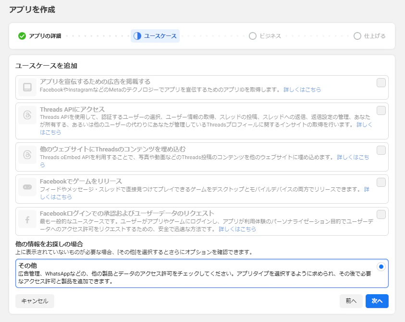Click the game controller icon for Facebookでゲームをリリース

click(x=27, y=187)
